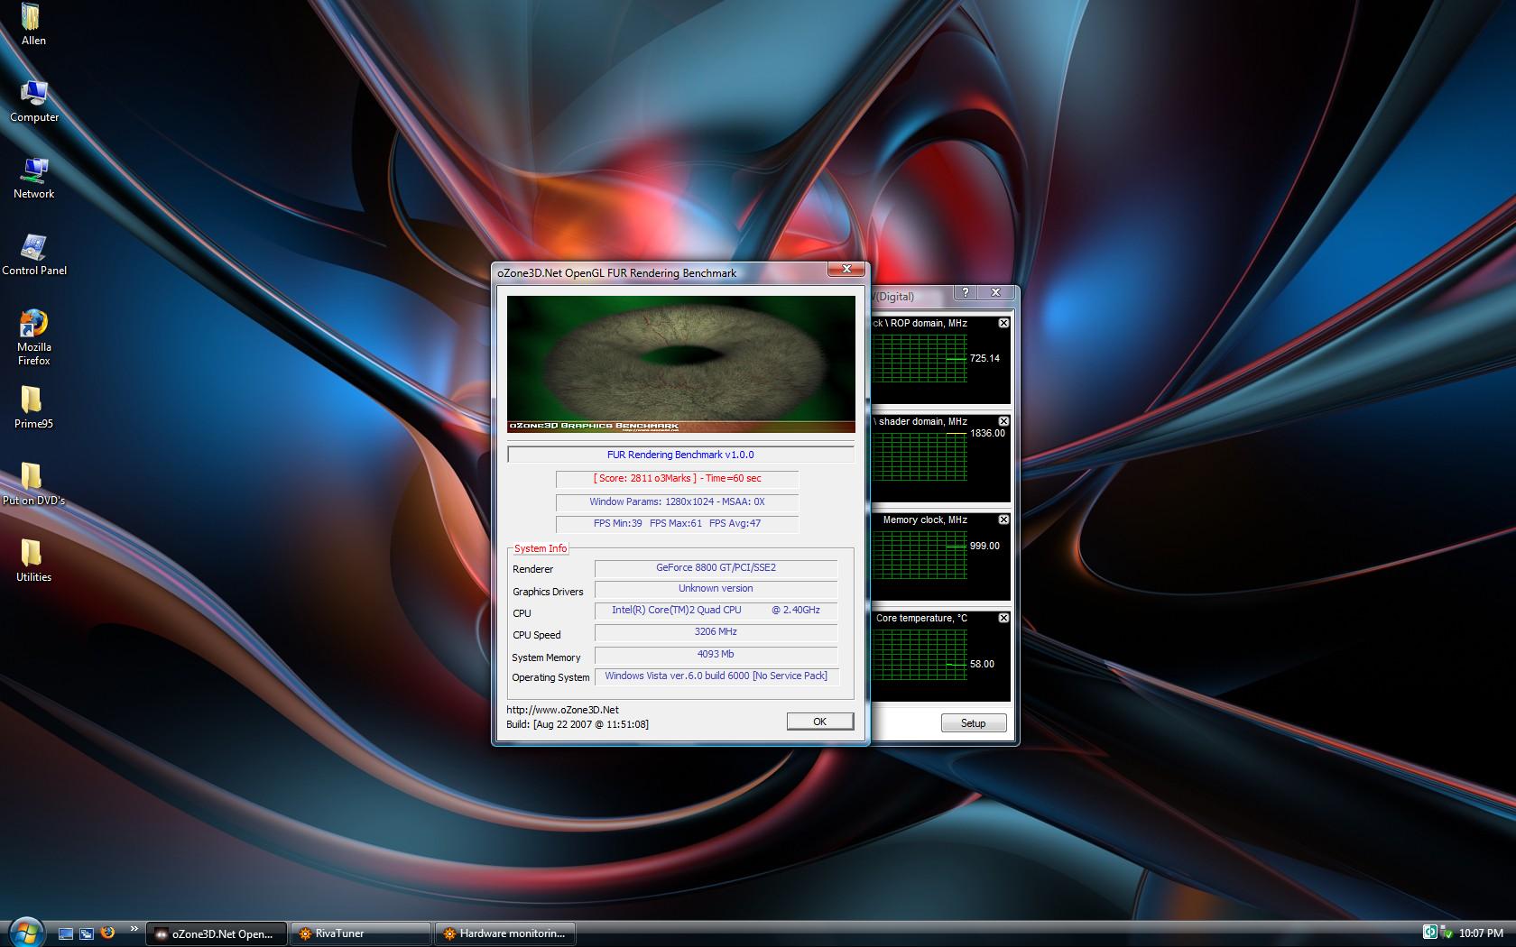This screenshot has width=1516, height=947.
Task: Click Show Desktop in Quick Launch
Action: [x=66, y=933]
